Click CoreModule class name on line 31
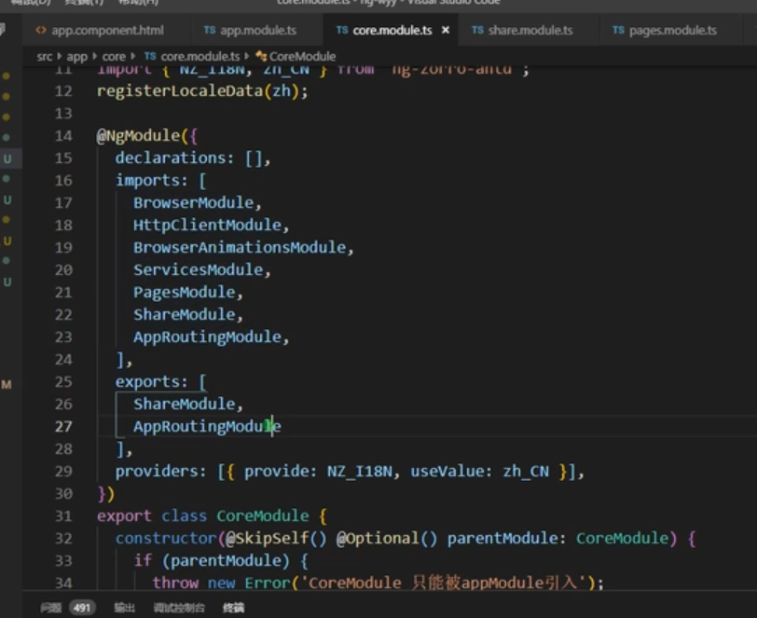 263,516
